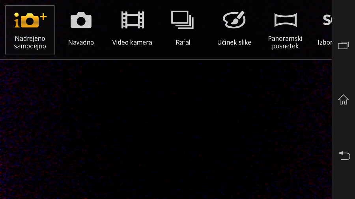Image resolution: width=355 pixels, height=199 pixels.
Task: Click the "Nadrejeno samodejno" label
Action: (x=30, y=42)
